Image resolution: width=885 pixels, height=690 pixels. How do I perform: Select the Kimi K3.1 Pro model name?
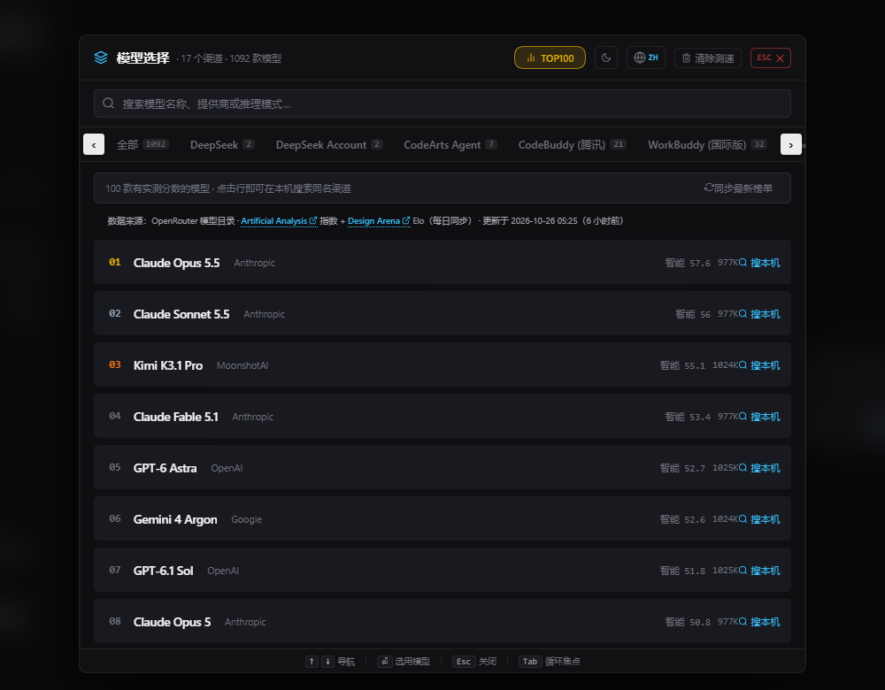(167, 365)
